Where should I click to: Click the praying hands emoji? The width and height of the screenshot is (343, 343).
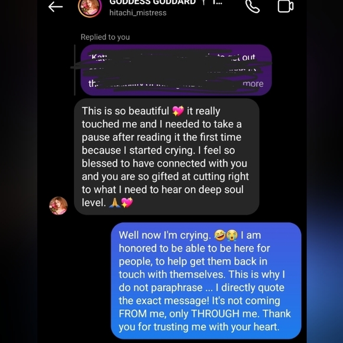[115, 203]
